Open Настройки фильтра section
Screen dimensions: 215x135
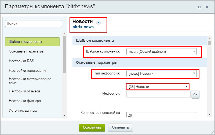pyautogui.click(x=25, y=101)
